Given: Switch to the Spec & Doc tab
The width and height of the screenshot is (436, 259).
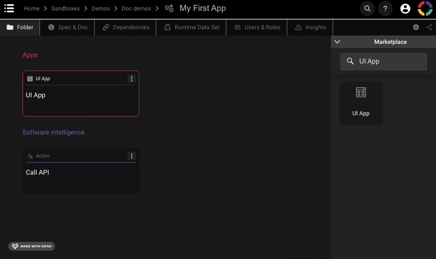Looking at the screenshot, I should (68, 28).
